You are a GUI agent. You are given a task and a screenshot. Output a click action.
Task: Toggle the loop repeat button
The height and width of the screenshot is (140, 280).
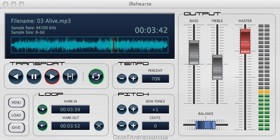click(96, 76)
